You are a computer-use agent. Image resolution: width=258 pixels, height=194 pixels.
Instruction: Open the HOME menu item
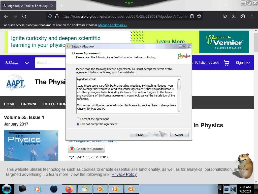point(10,104)
